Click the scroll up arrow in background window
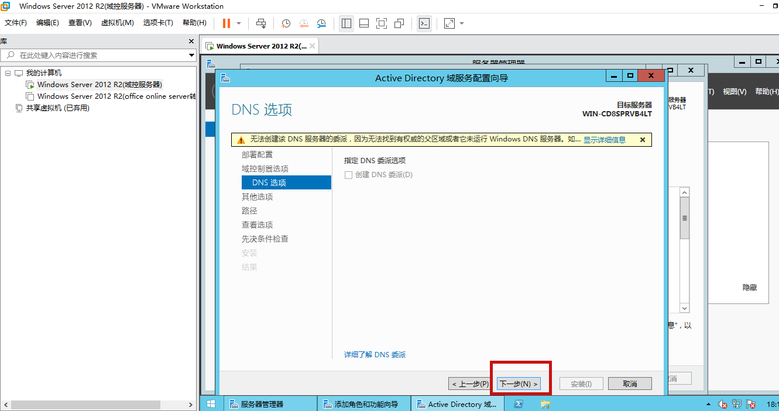 pyautogui.click(x=685, y=192)
